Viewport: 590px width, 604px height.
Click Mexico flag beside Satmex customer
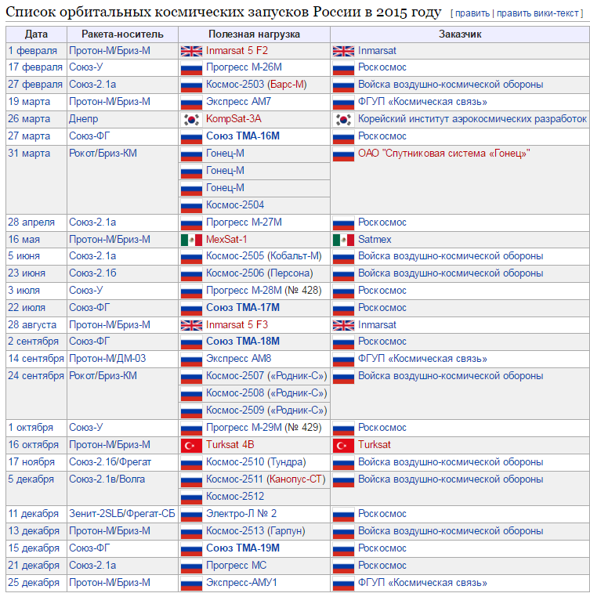pos(343,240)
